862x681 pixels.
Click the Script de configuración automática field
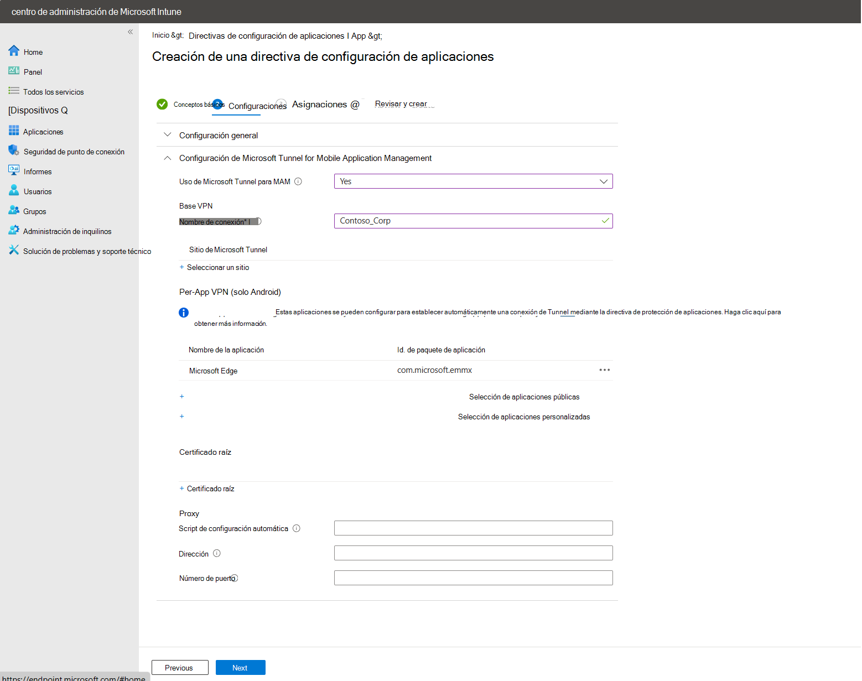474,528
